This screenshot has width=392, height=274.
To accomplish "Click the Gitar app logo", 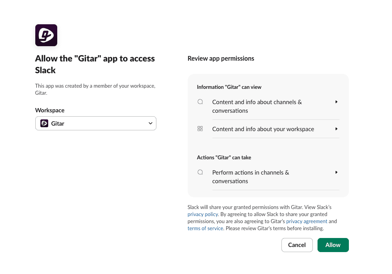I will click(x=46, y=35).
